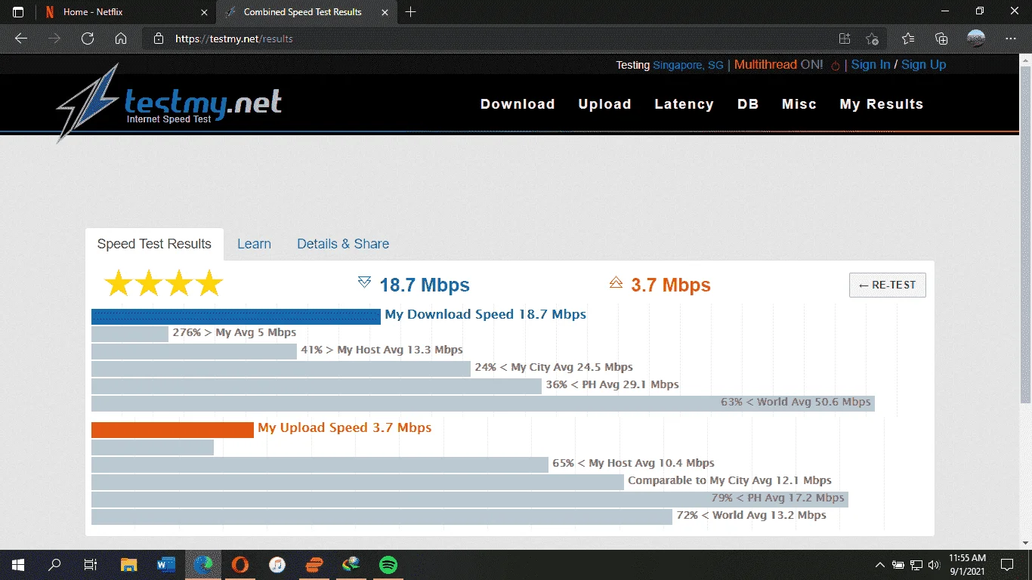Open the DB nav menu
Screen dimensions: 1032x580
pos(748,104)
